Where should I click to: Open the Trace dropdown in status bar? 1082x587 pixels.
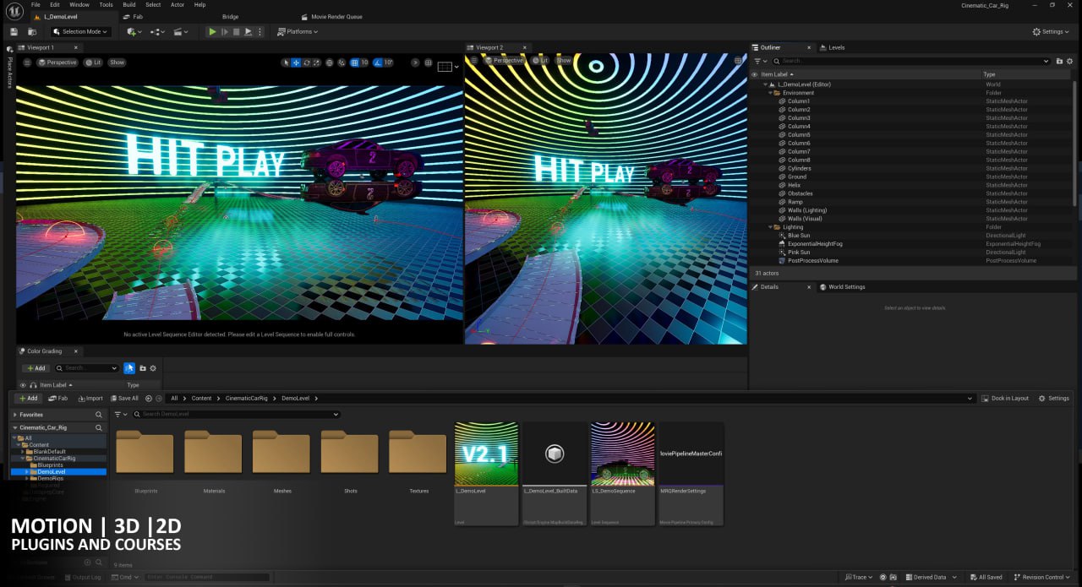click(x=858, y=577)
